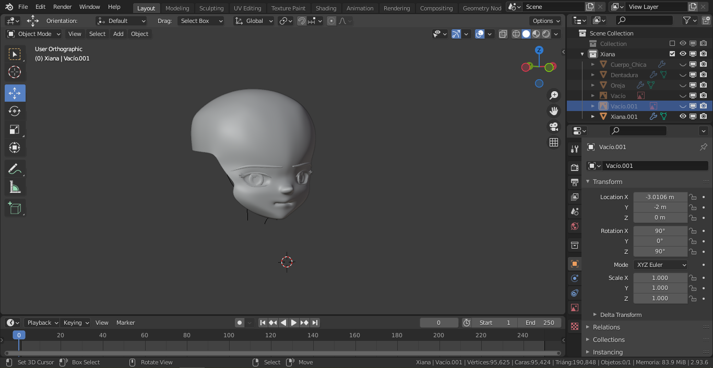This screenshot has width=713, height=368.
Task: Open the XYZ Euler rotation mode dropdown
Action: (x=661, y=265)
